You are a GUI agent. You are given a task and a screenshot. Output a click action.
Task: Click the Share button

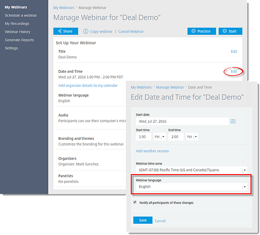click(65, 31)
